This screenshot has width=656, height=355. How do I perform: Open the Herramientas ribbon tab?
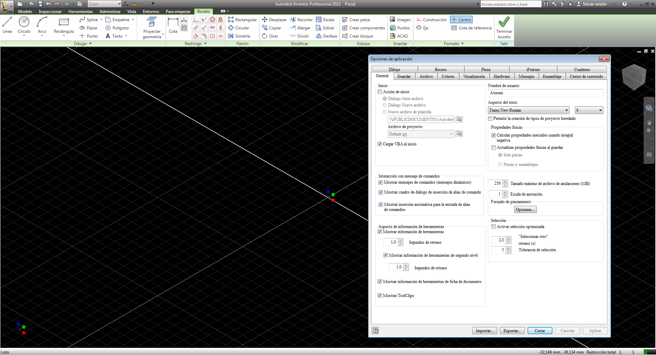(81, 12)
